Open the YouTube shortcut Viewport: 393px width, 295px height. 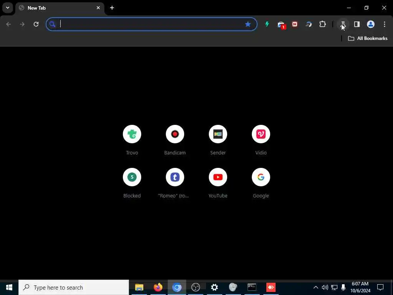218,183
